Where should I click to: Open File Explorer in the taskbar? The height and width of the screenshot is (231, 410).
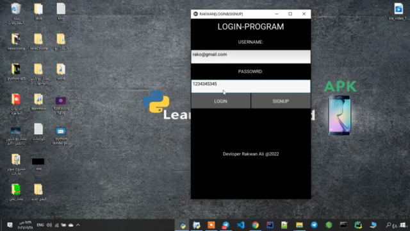299,225
